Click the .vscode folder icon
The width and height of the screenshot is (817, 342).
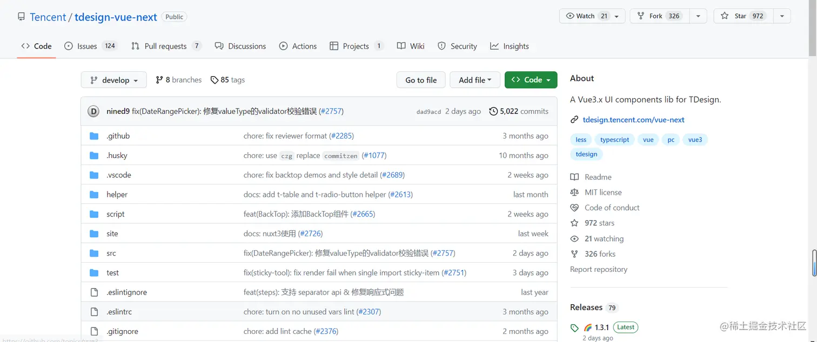click(x=94, y=175)
